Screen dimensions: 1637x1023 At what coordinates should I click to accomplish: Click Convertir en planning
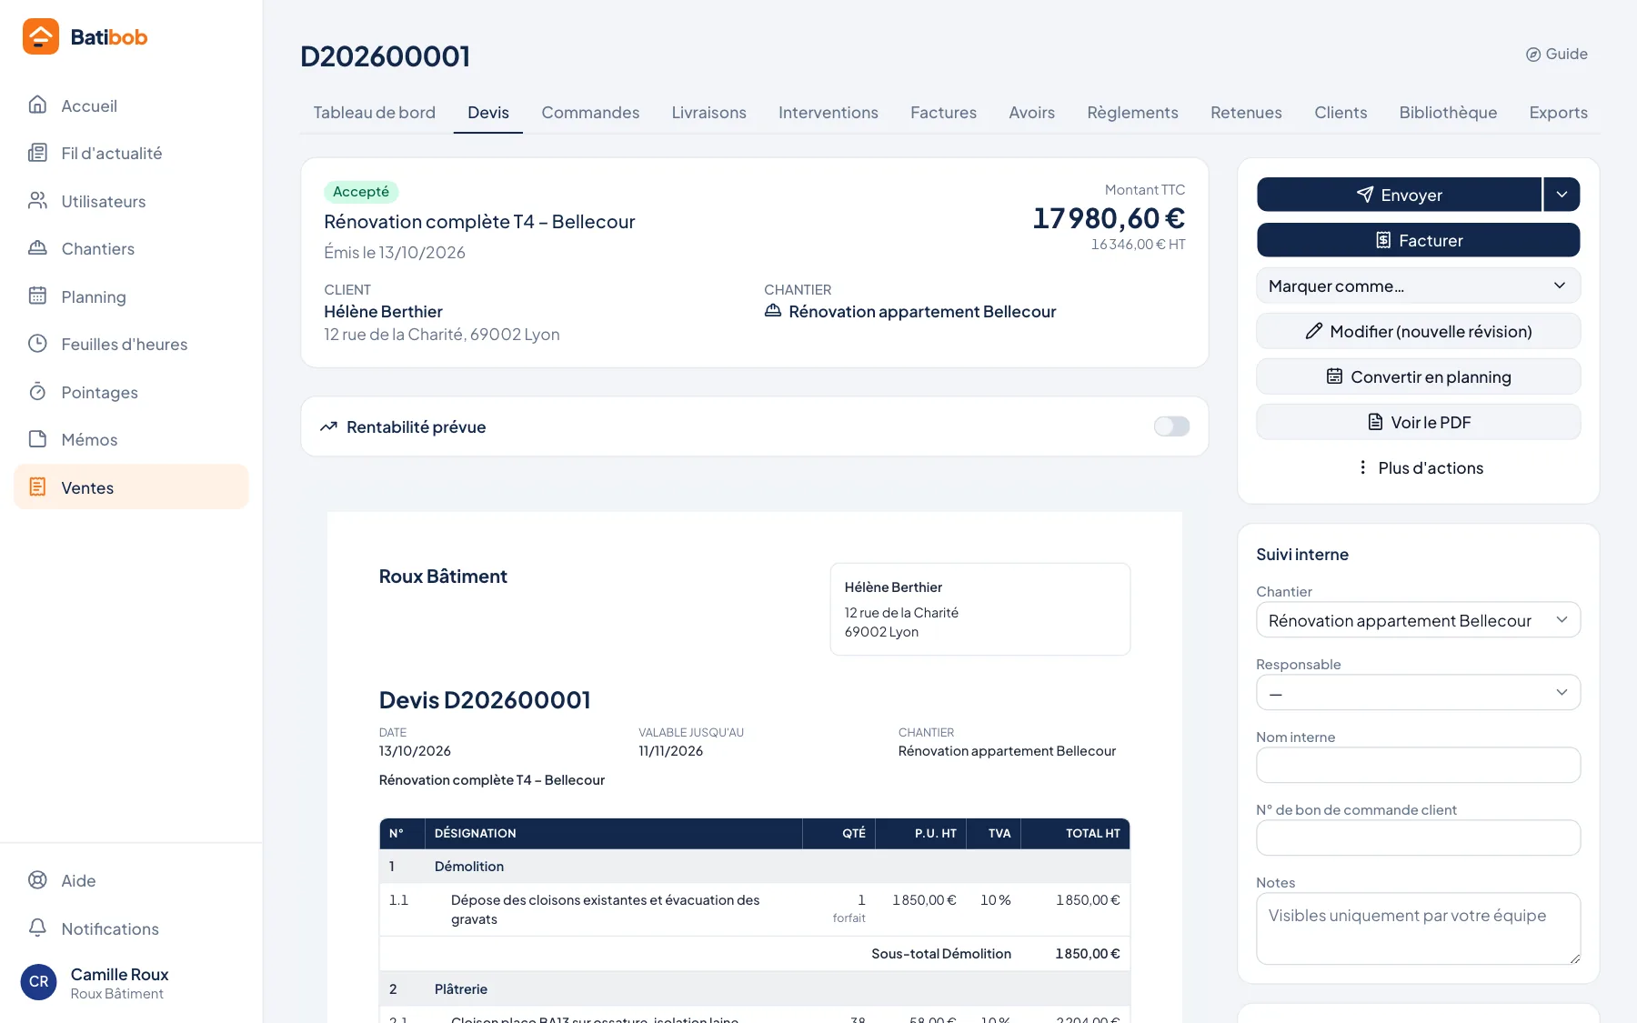click(1419, 376)
